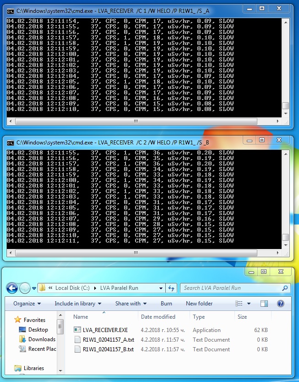299x382 pixels.
Task: Click the Libraries icon in the sidebar
Action: tap(17, 368)
